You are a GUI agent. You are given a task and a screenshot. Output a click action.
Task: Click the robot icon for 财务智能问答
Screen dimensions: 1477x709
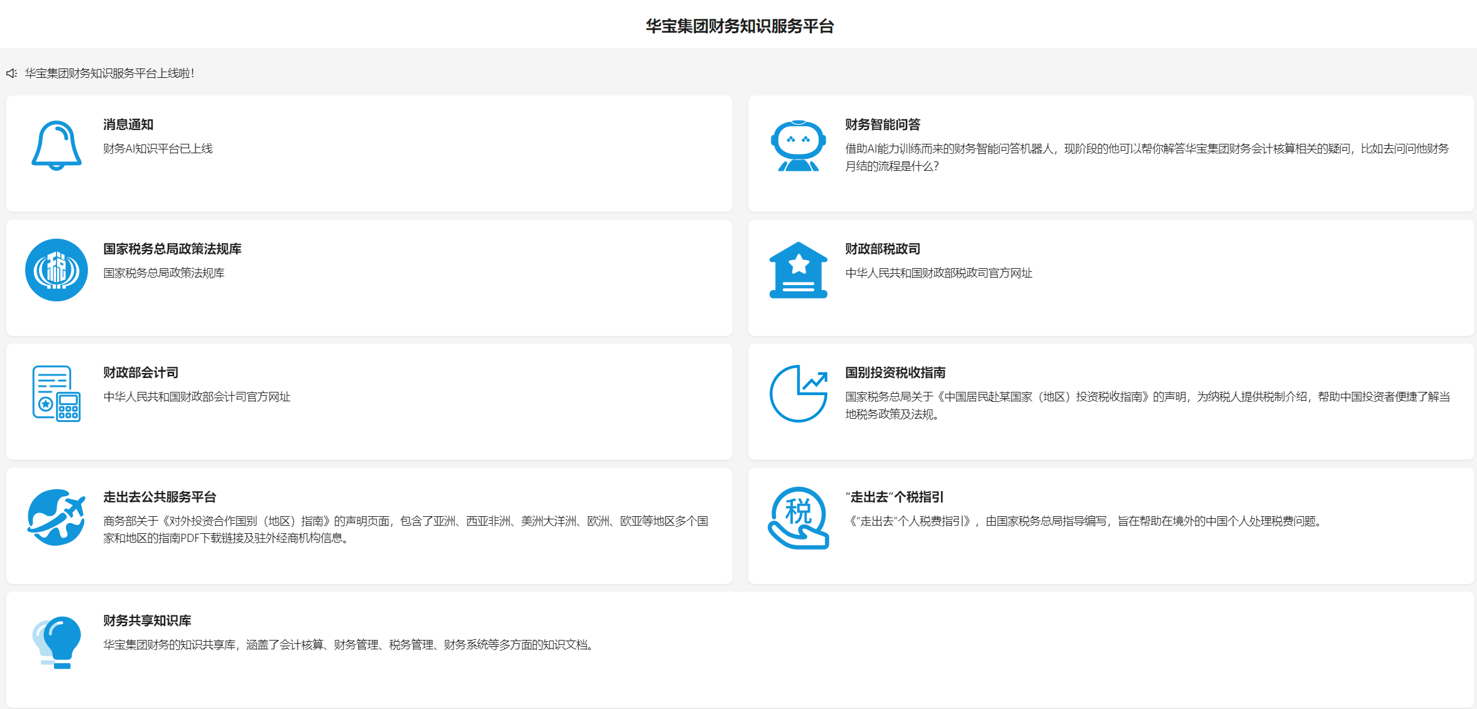[798, 146]
